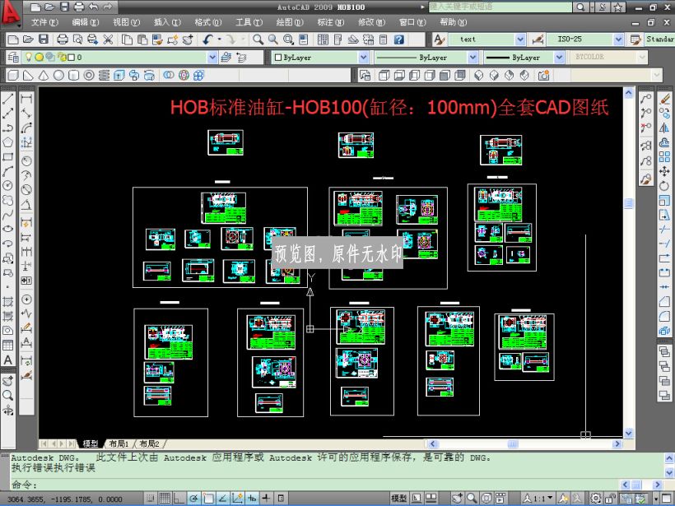Viewport: 675px width, 506px height.
Task: Open the 帮助(H) menu
Action: point(454,22)
